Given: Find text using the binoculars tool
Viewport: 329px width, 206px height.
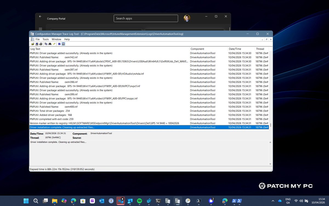Looking at the screenshot, I should [50, 44].
